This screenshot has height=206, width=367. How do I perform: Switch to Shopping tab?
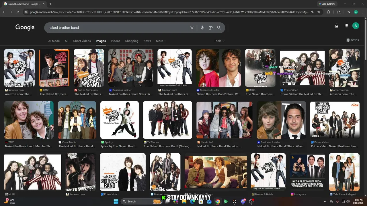click(x=132, y=41)
